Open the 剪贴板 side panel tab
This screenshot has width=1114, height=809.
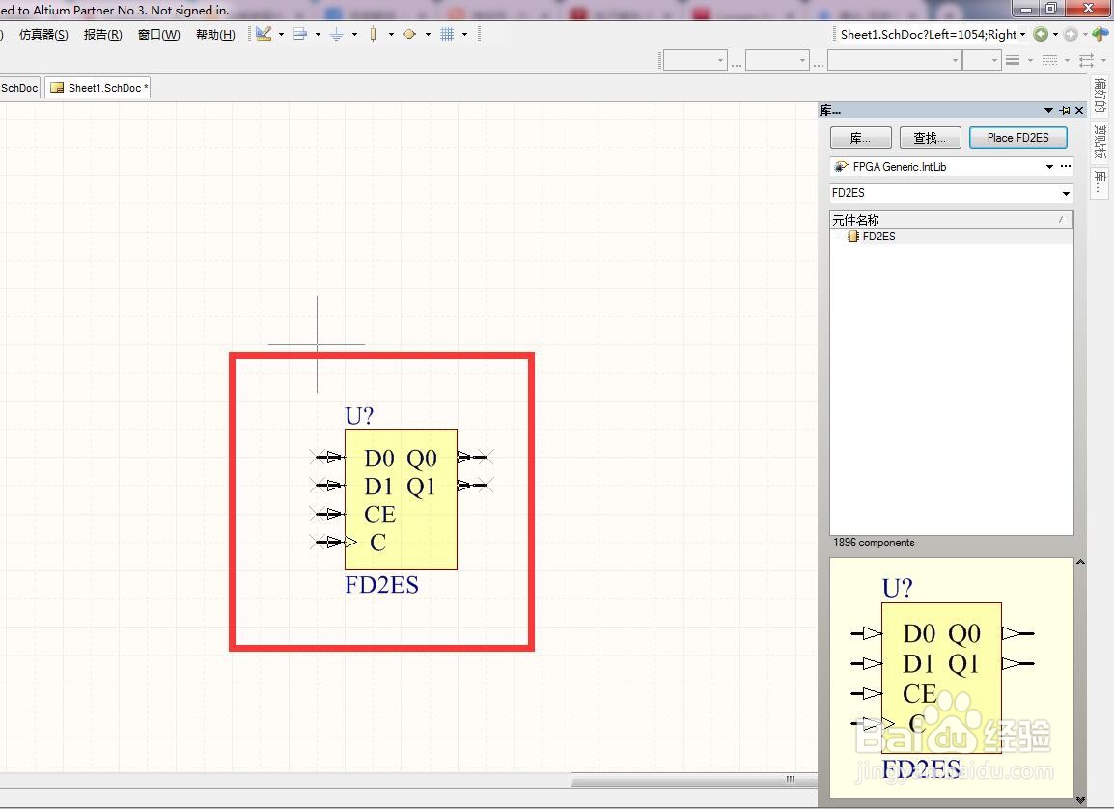1100,141
